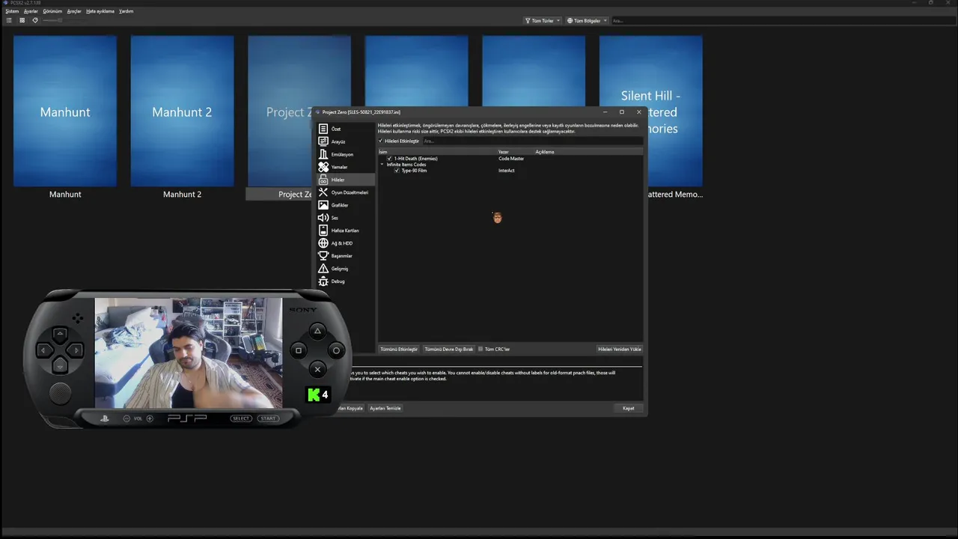Switch to game list view in toolbar
This screenshot has width=958, height=539.
coord(9,20)
